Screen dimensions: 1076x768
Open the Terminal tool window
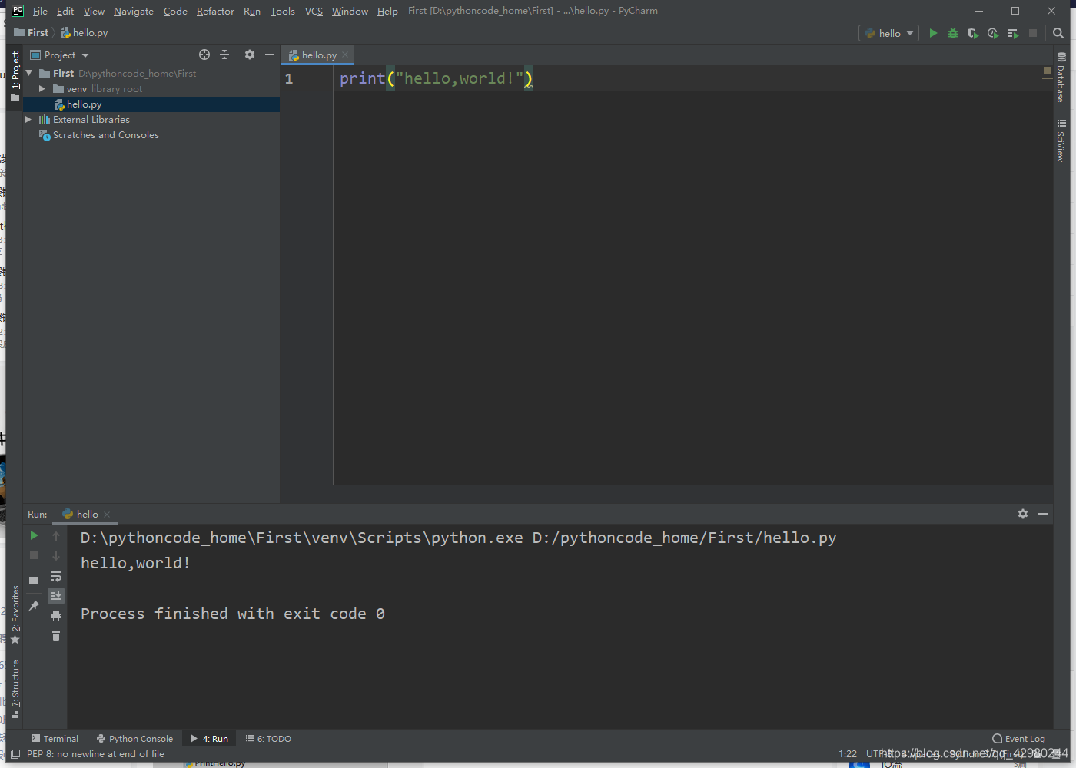point(55,738)
